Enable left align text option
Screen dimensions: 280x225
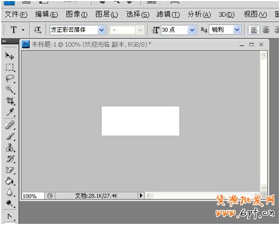[254, 30]
